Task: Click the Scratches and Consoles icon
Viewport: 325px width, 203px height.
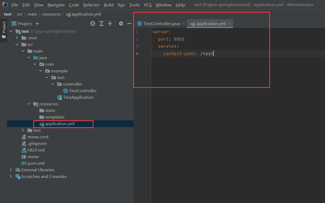Action: [x=18, y=177]
